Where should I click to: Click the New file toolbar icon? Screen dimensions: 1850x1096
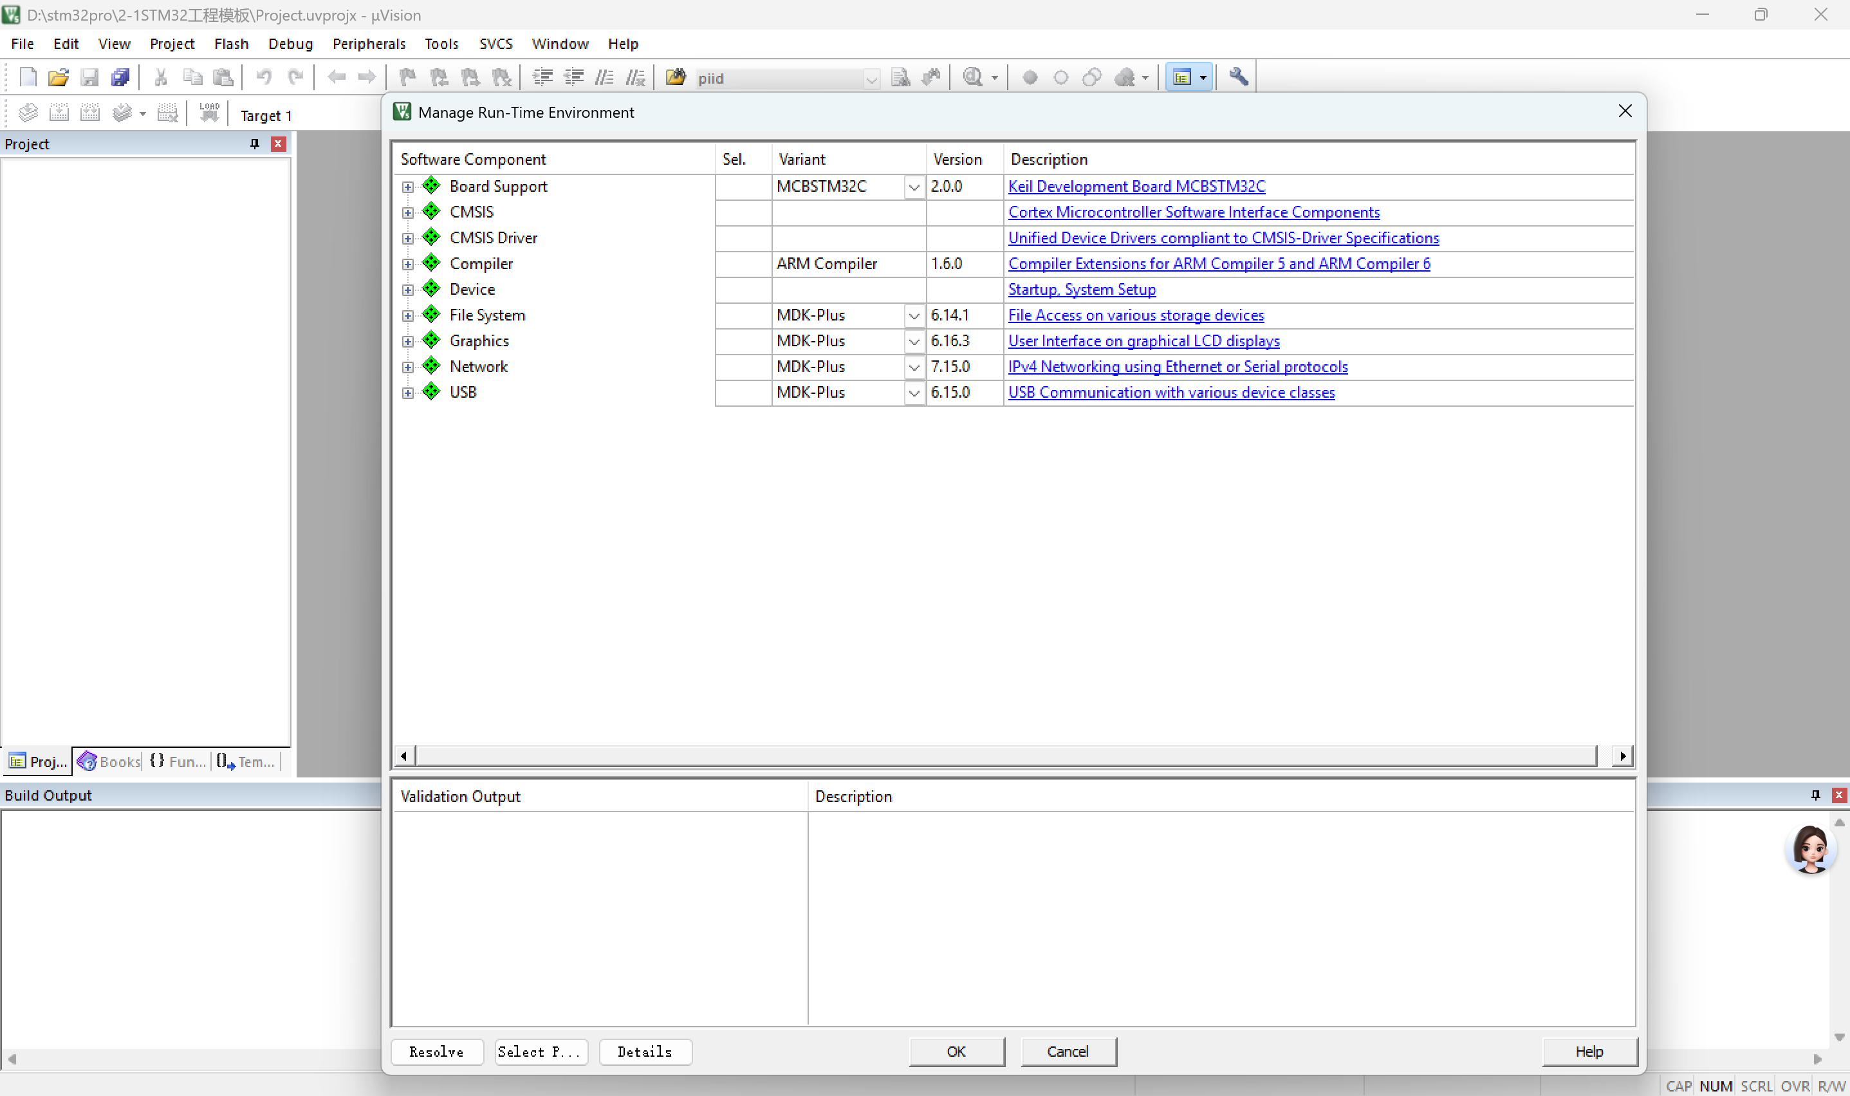[x=28, y=77]
